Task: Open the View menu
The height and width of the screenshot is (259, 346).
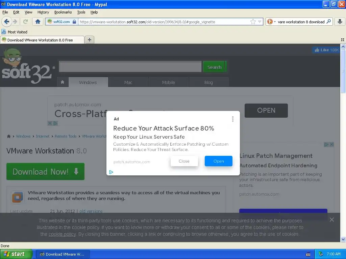Action: [28, 12]
